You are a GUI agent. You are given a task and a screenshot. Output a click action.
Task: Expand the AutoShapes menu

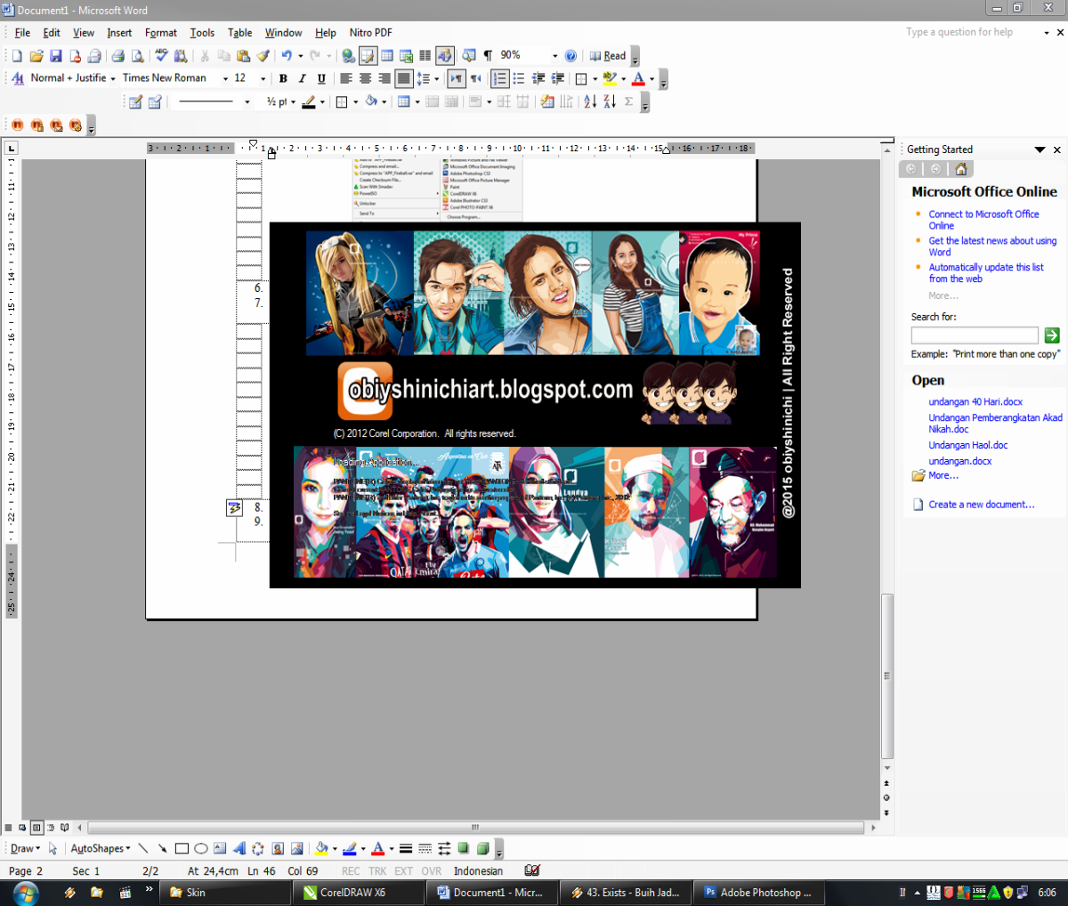98,848
